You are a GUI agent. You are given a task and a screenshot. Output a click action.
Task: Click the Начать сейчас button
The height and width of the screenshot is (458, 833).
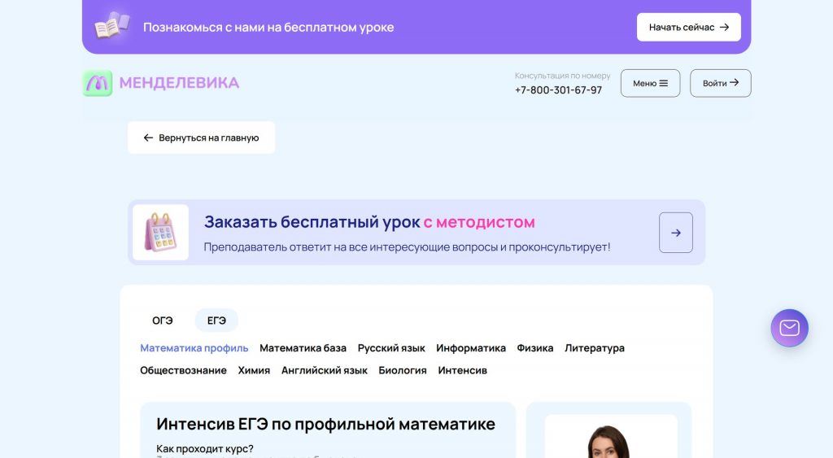click(x=688, y=27)
